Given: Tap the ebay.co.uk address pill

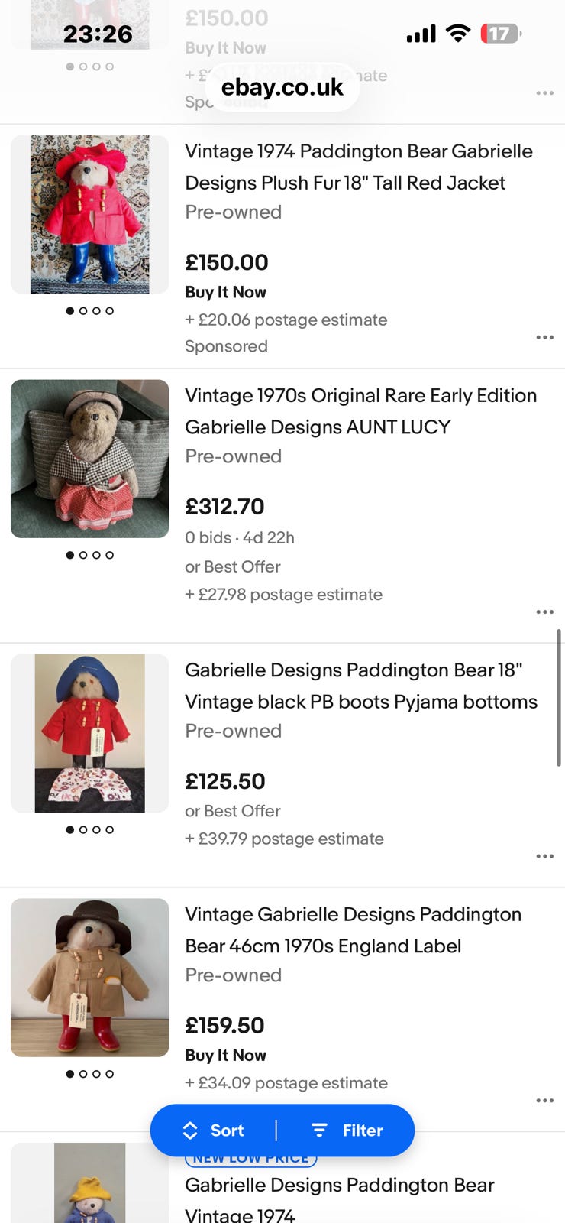Looking at the screenshot, I should pos(282,87).
